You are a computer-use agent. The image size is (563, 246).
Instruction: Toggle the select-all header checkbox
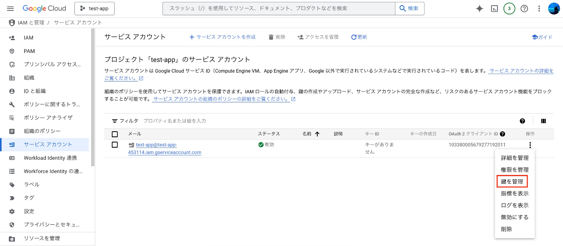115,134
